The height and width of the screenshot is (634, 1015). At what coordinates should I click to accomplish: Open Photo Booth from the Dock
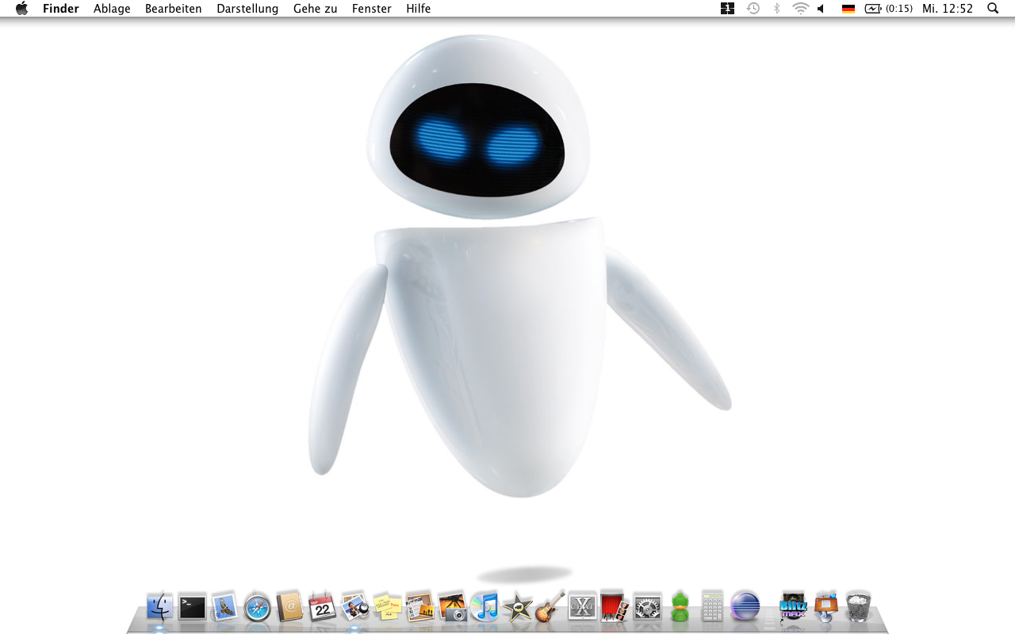pyautogui.click(x=615, y=607)
